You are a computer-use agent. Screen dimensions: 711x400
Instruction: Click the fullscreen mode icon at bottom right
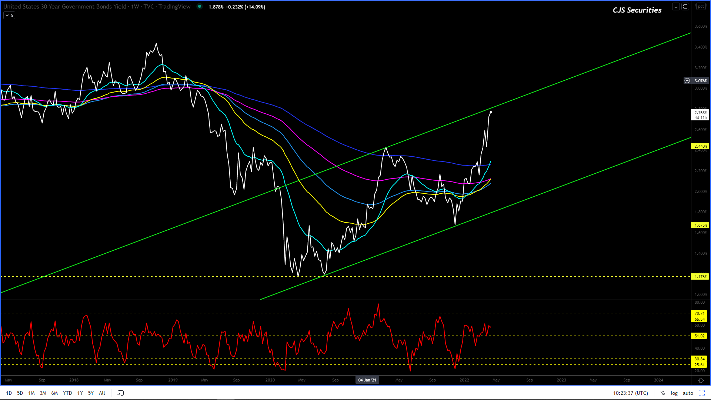tap(701, 393)
